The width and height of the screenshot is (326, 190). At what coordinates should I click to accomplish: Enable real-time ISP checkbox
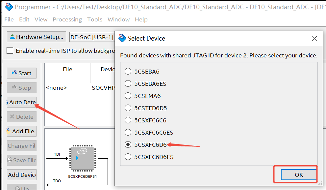pos(10,51)
